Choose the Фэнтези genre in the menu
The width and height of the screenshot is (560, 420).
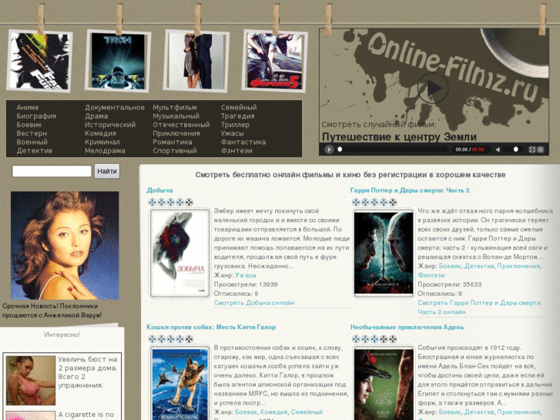tap(236, 151)
